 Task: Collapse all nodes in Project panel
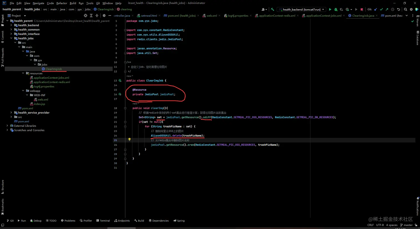tap(97, 16)
